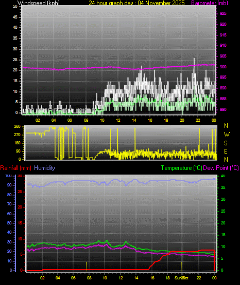Click the W compass direction label
This screenshot has height=285, width=240.
point(227,135)
